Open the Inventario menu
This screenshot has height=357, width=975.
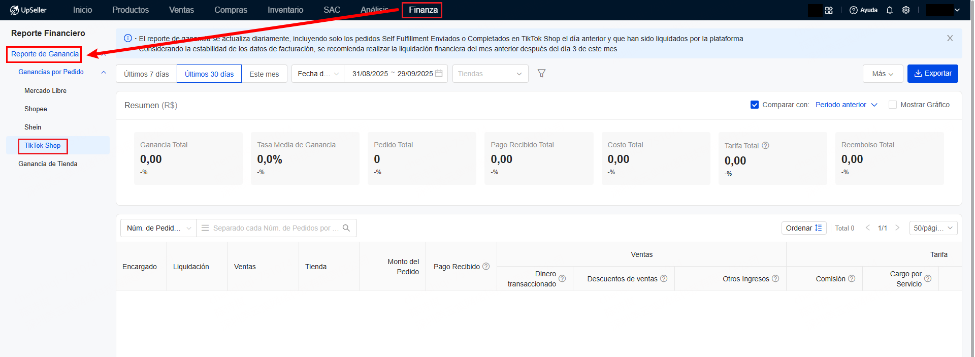click(x=285, y=10)
